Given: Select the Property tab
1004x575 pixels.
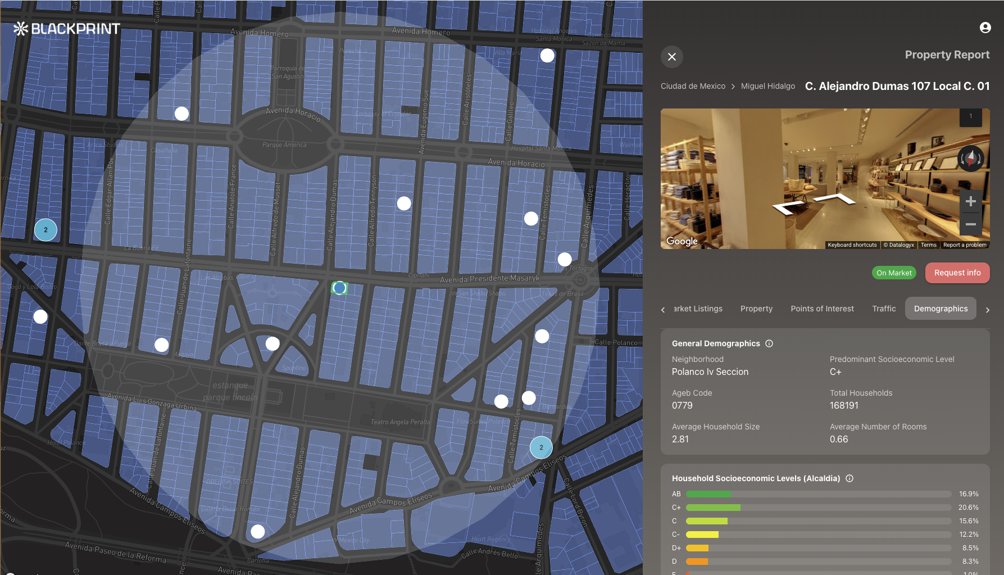Looking at the screenshot, I should click(x=756, y=309).
